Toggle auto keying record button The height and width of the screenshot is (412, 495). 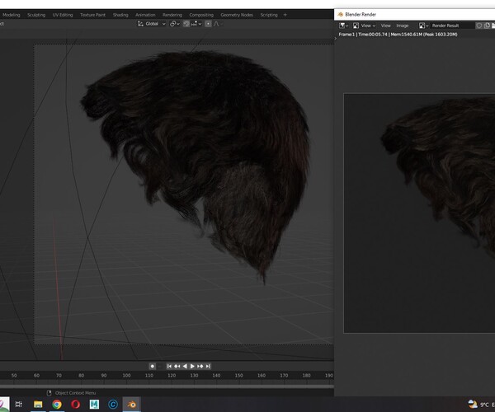tap(152, 367)
